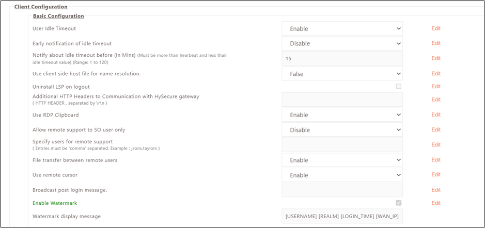
Task: Click Edit link for Enable Watermark
Action: pos(436,203)
